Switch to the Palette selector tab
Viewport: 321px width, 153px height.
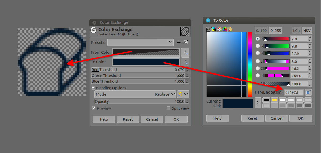pyautogui.click(x=230, y=29)
